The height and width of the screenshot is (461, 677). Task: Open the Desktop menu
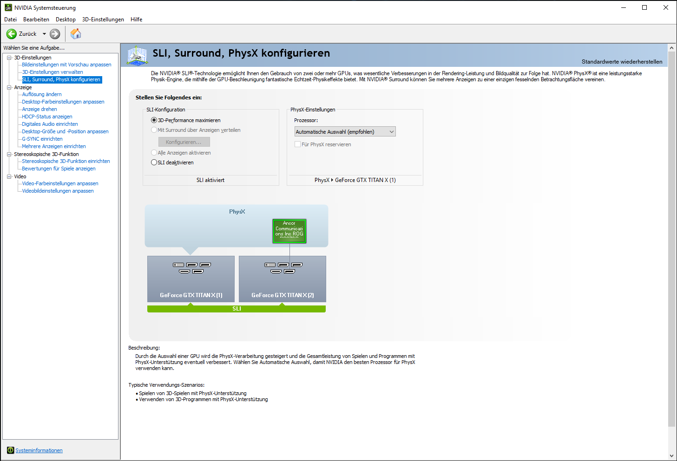[x=66, y=19]
